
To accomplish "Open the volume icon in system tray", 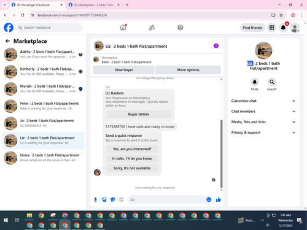I will pyautogui.click(x=268, y=225).
